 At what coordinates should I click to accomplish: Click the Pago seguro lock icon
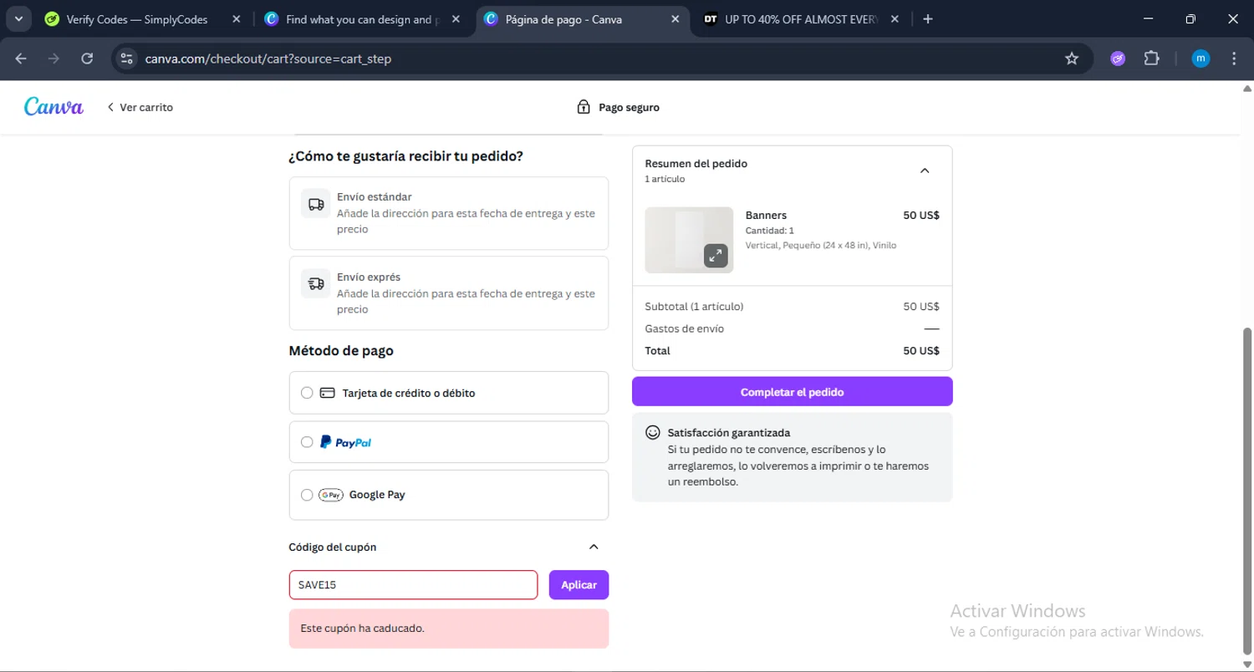584,107
